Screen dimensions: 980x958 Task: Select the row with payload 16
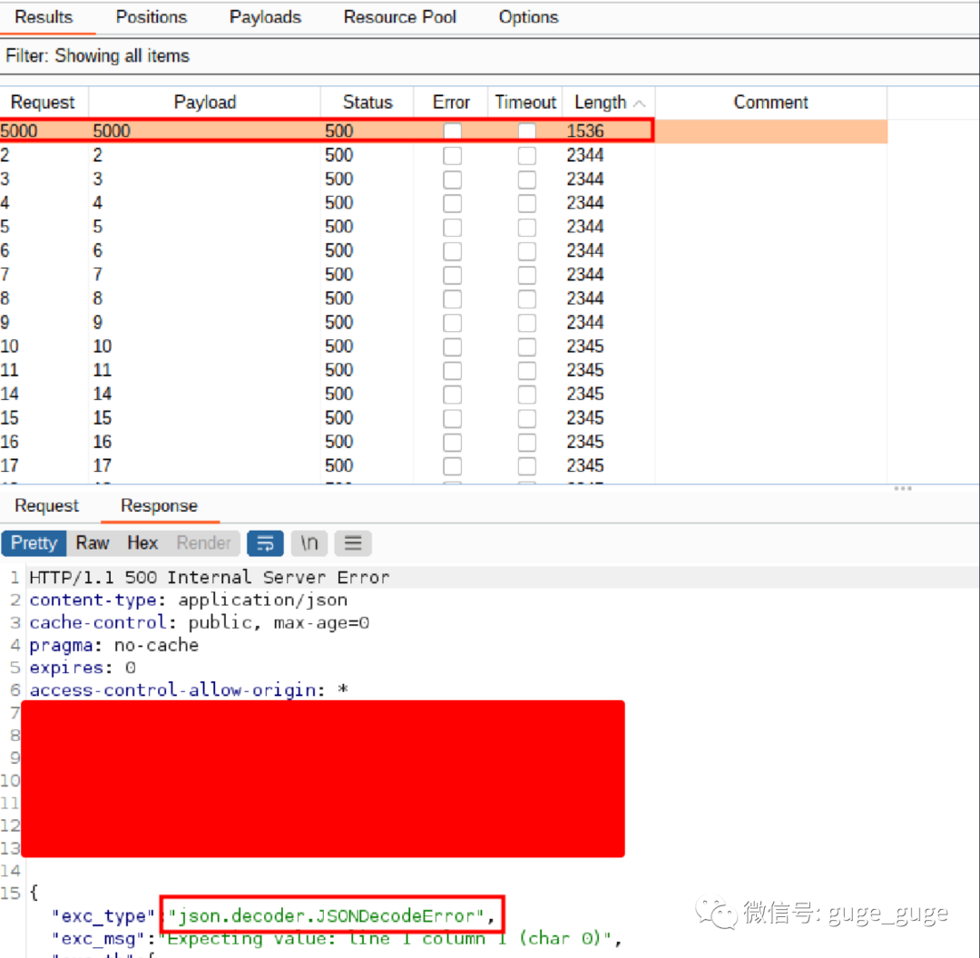coord(444,442)
